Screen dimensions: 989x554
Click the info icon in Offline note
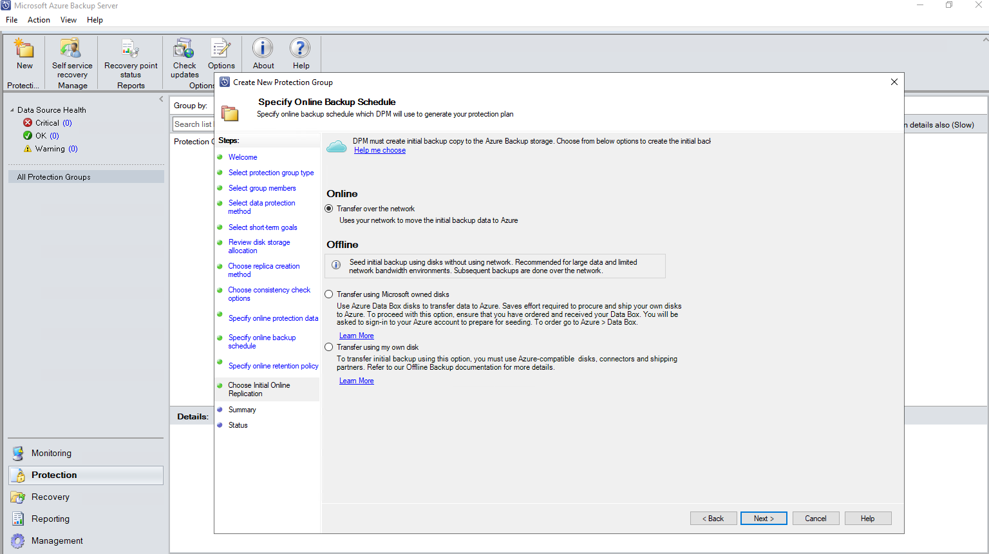(336, 265)
